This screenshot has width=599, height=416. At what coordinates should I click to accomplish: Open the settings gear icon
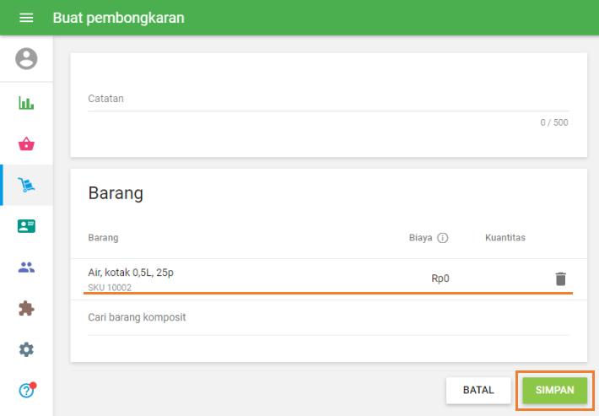pos(26,349)
